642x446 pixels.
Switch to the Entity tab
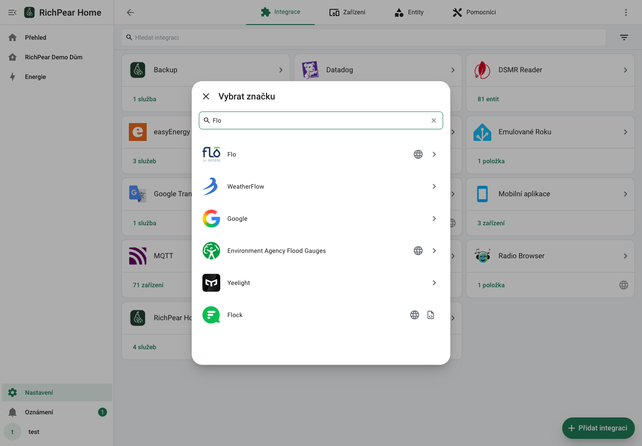tap(409, 12)
